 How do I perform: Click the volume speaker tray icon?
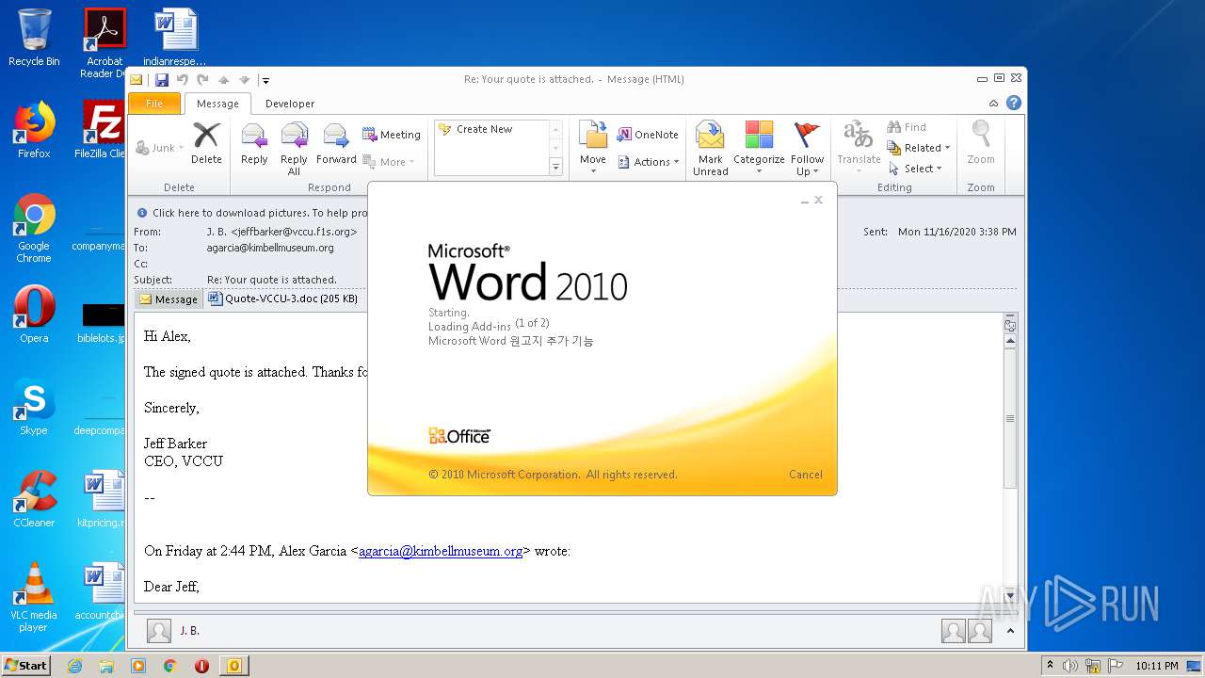(1070, 666)
